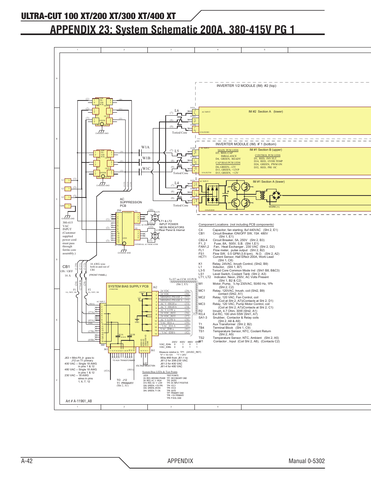
Task: Select the Earth input terminal box
Action: [x=68, y=206]
